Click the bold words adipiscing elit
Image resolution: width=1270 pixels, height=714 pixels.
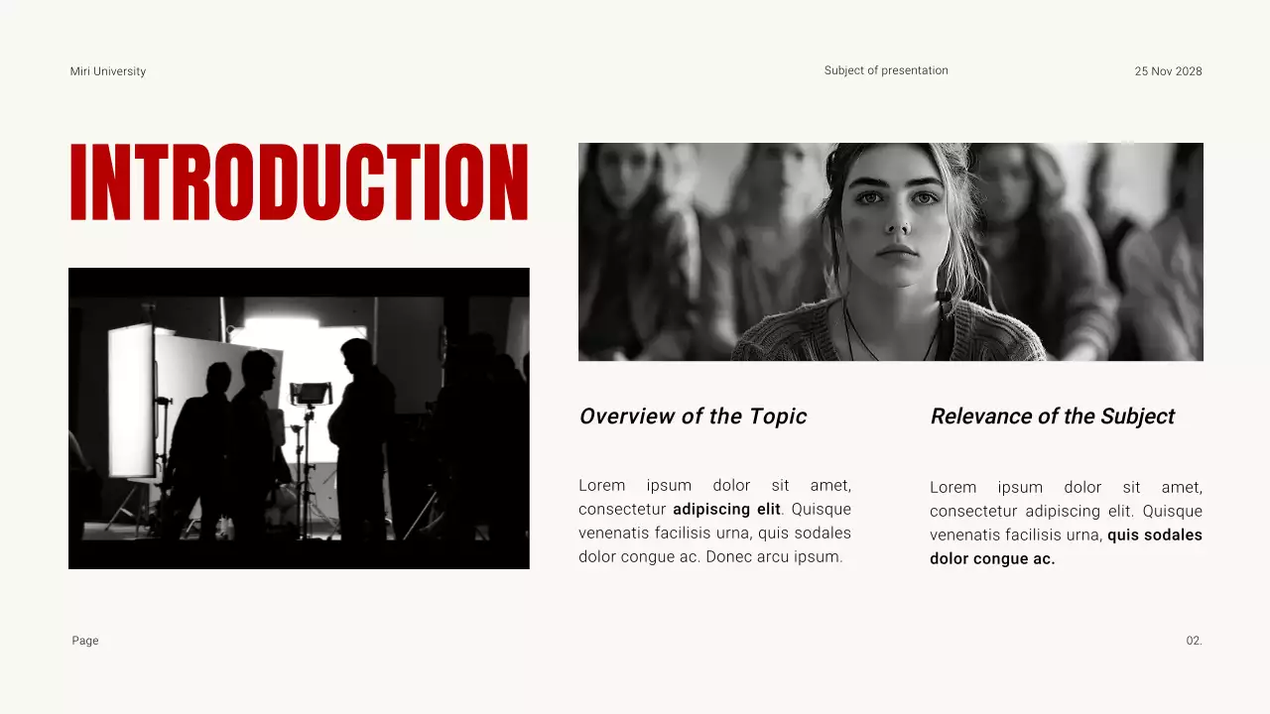726,510
